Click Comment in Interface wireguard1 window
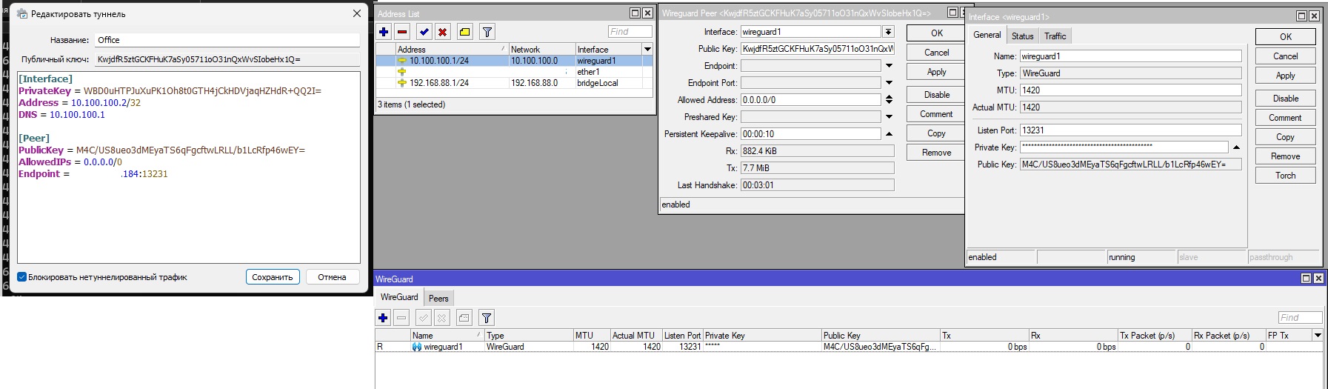 1285,118
